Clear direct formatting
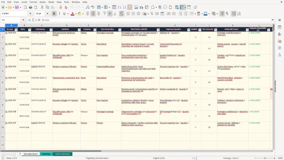This screenshot has width=284, height=160. click(x=66, y=7)
